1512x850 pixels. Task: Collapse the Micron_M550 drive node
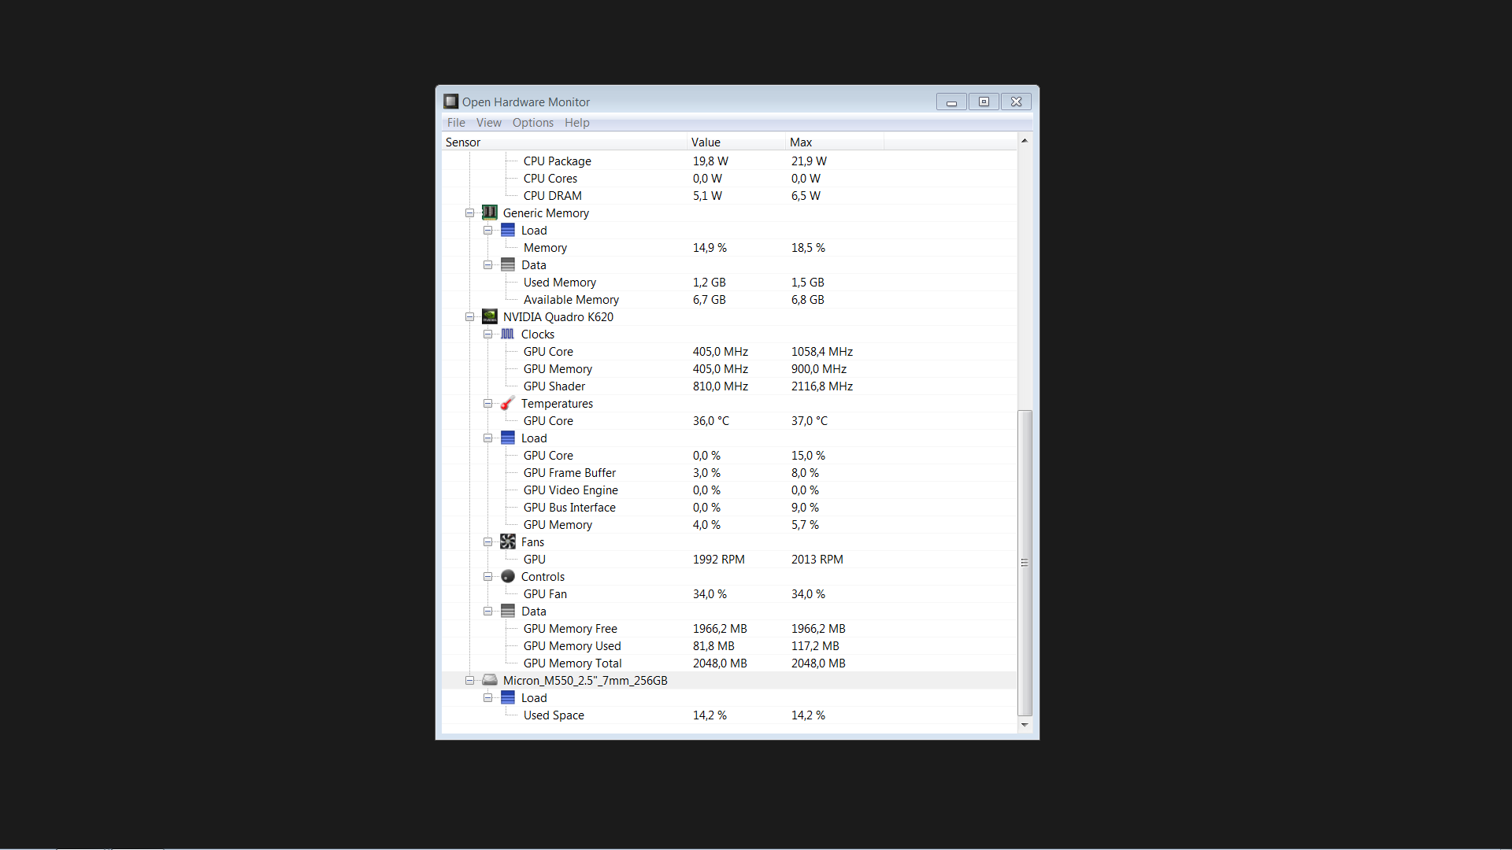coord(470,681)
